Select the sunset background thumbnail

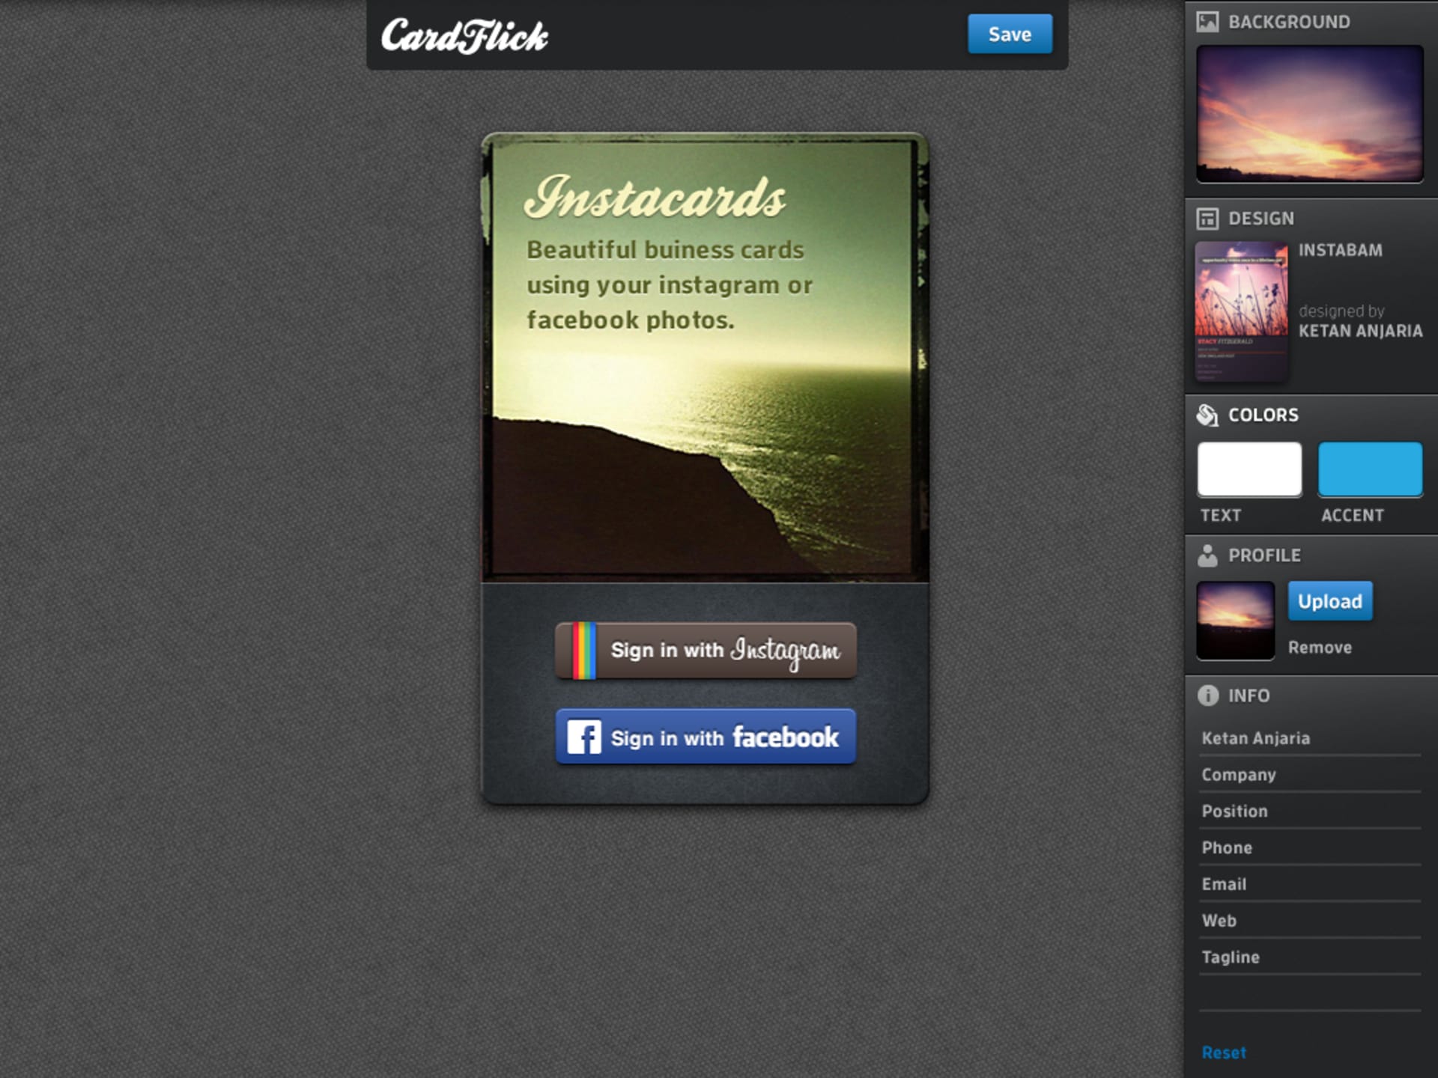(1309, 114)
